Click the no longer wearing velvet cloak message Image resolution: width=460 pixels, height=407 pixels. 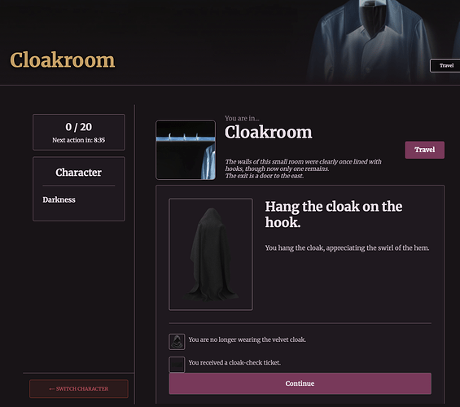[247, 339]
